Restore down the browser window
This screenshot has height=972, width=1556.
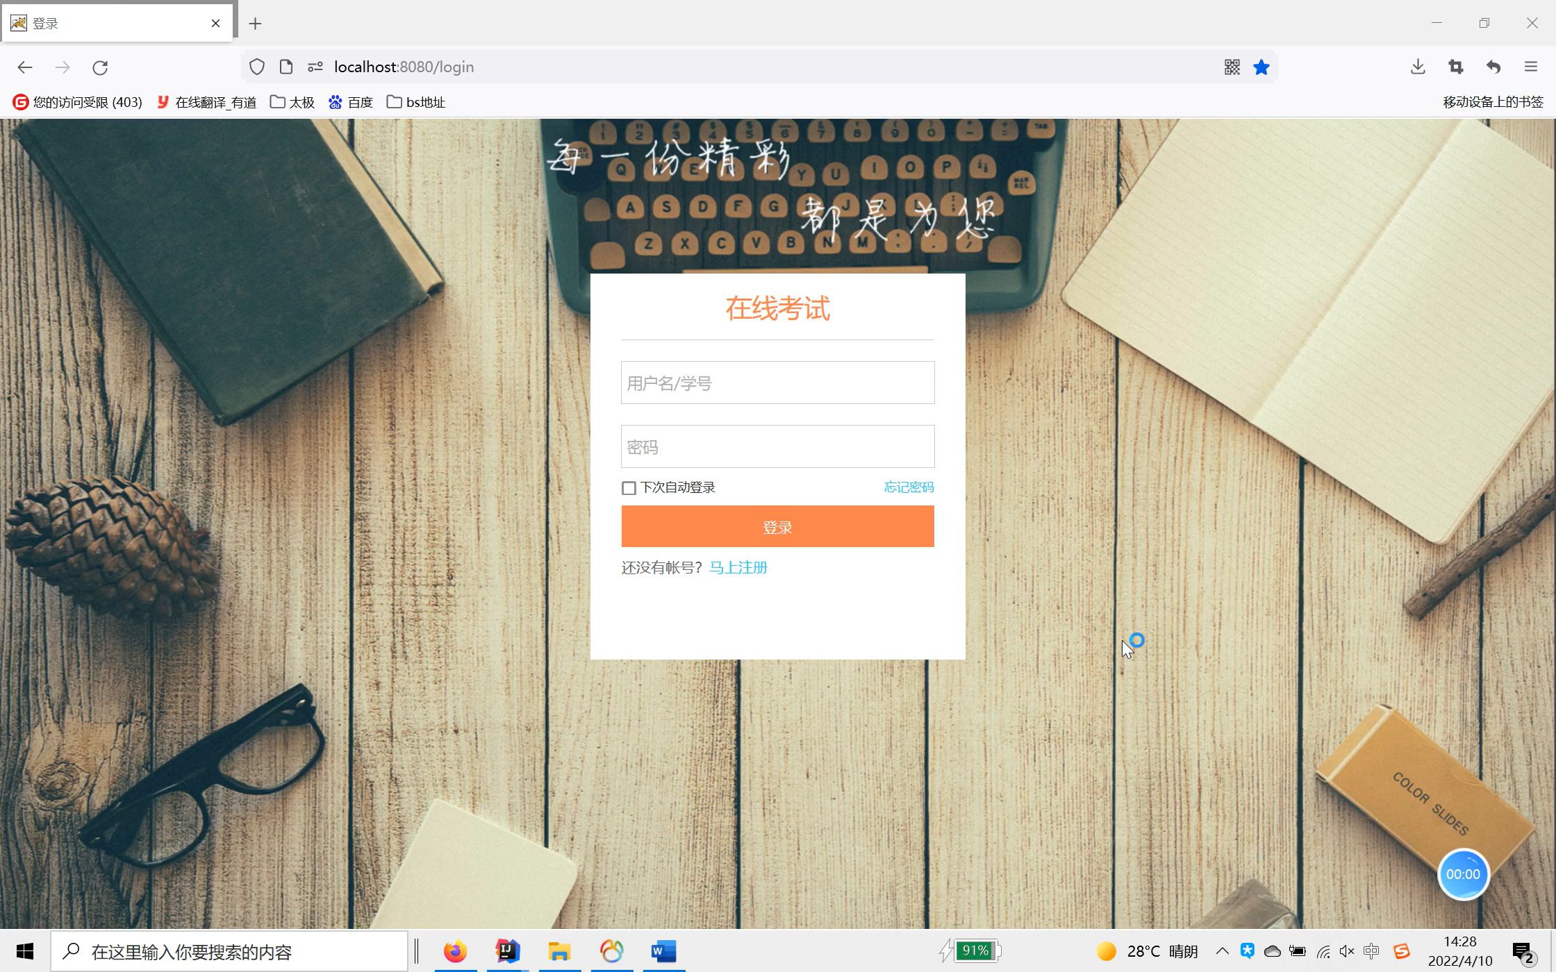pos(1484,23)
